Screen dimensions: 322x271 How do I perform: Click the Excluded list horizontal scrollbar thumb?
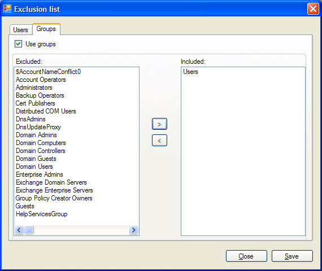pyautogui.click(x=29, y=230)
